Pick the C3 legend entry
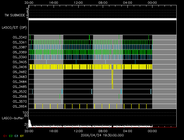184x140 pixels. coord(16,136)
